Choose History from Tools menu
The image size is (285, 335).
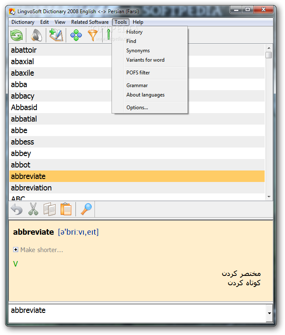click(x=150, y=32)
